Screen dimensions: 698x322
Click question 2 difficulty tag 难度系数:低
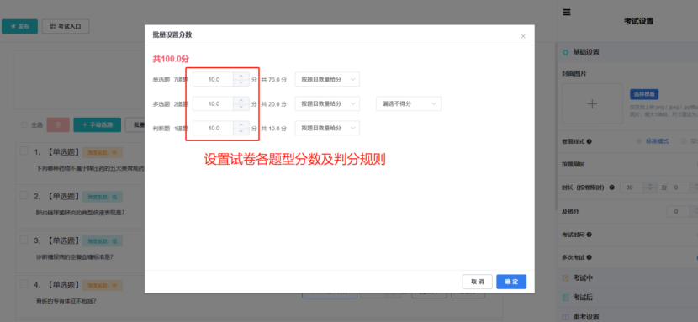point(102,197)
